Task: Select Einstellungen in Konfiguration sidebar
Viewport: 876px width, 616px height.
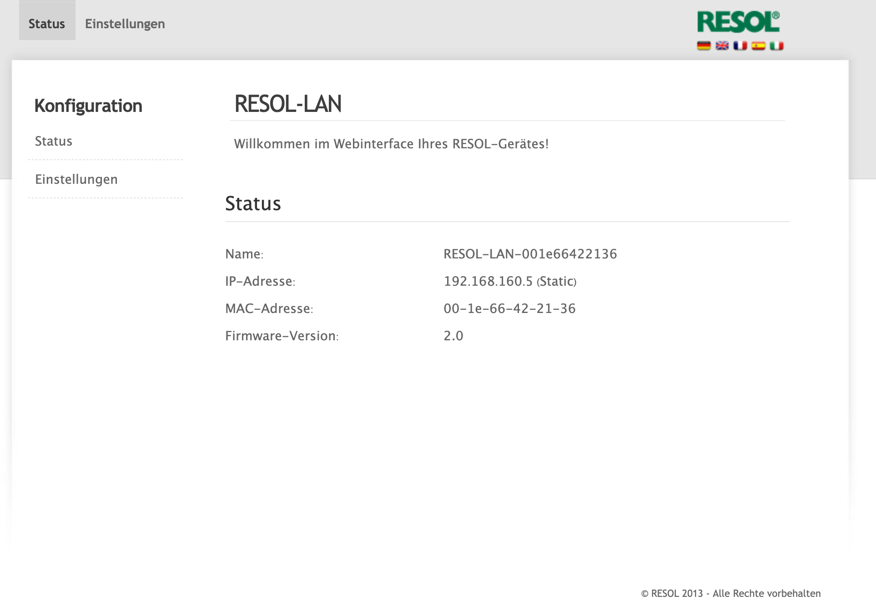Action: [x=76, y=179]
